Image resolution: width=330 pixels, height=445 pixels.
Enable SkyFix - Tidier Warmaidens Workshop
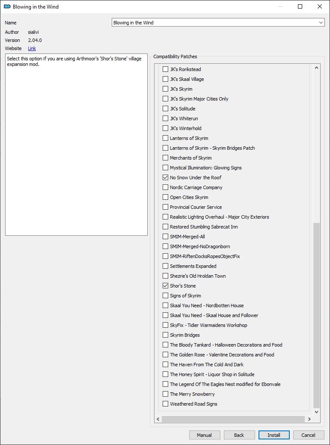pos(165,325)
